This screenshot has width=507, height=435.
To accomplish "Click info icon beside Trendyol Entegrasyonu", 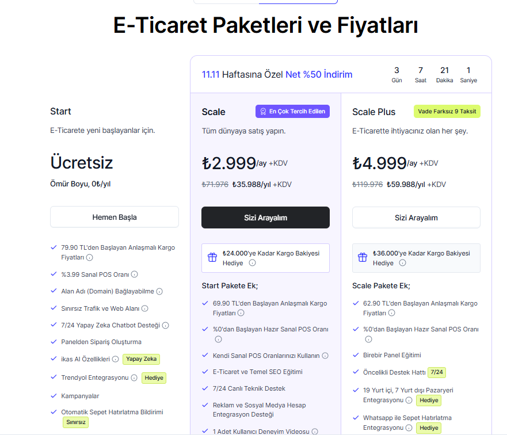I will [134, 378].
